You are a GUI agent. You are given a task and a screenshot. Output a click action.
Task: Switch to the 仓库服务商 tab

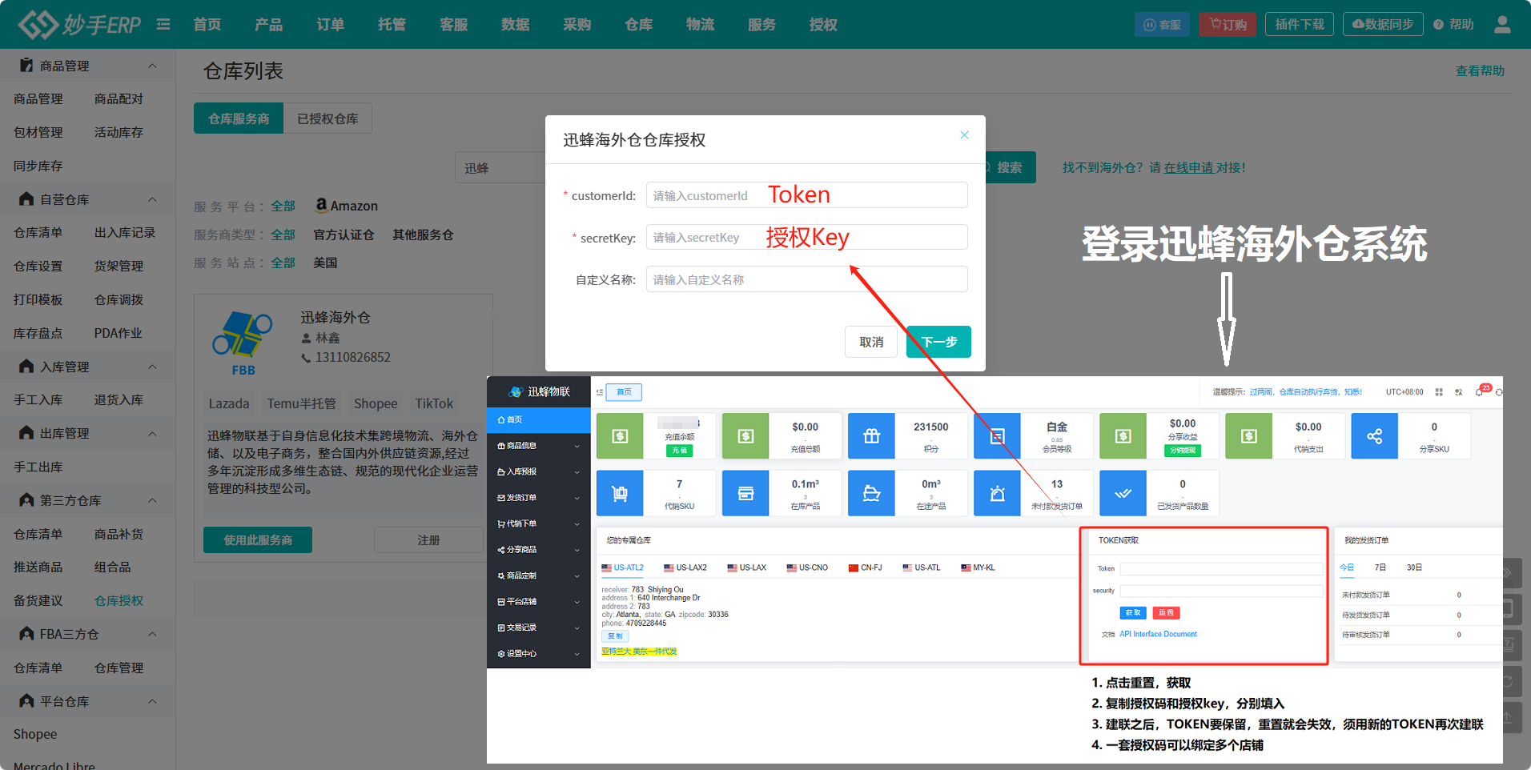(x=239, y=118)
